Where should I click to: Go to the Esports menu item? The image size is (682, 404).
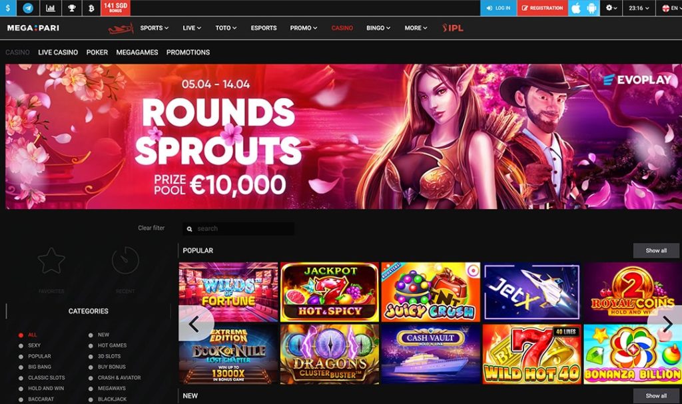click(264, 28)
